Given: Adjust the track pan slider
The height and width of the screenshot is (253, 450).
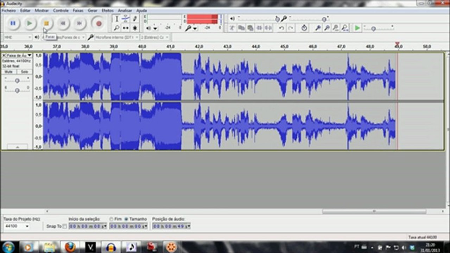Looking at the screenshot, I should point(17,90).
